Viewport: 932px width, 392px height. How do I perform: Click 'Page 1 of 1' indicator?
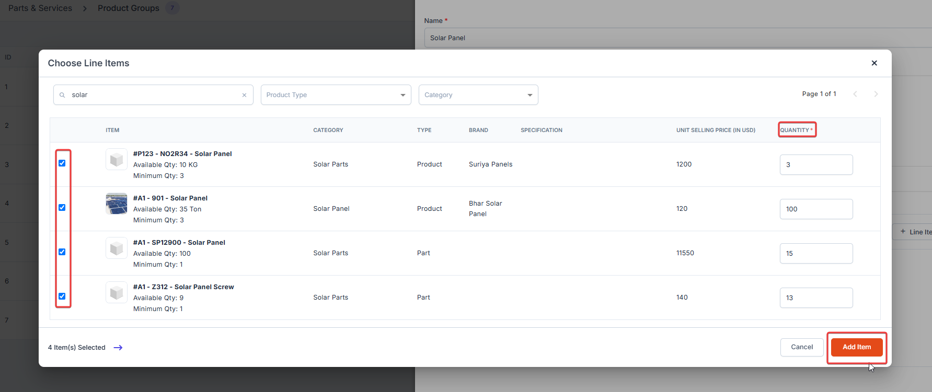point(819,94)
